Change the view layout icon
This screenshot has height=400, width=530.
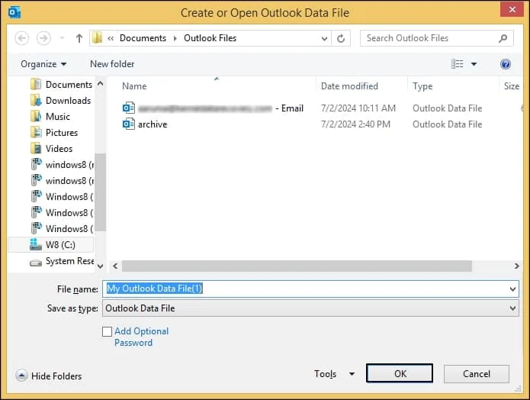(457, 63)
